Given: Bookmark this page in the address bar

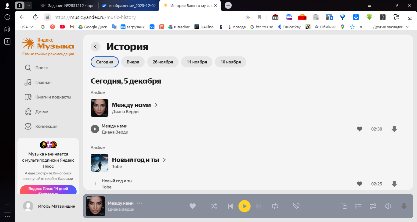Looking at the screenshot, I should pyautogui.click(x=259, y=17).
